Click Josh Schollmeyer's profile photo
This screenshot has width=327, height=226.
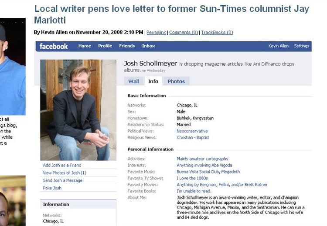tap(78, 110)
